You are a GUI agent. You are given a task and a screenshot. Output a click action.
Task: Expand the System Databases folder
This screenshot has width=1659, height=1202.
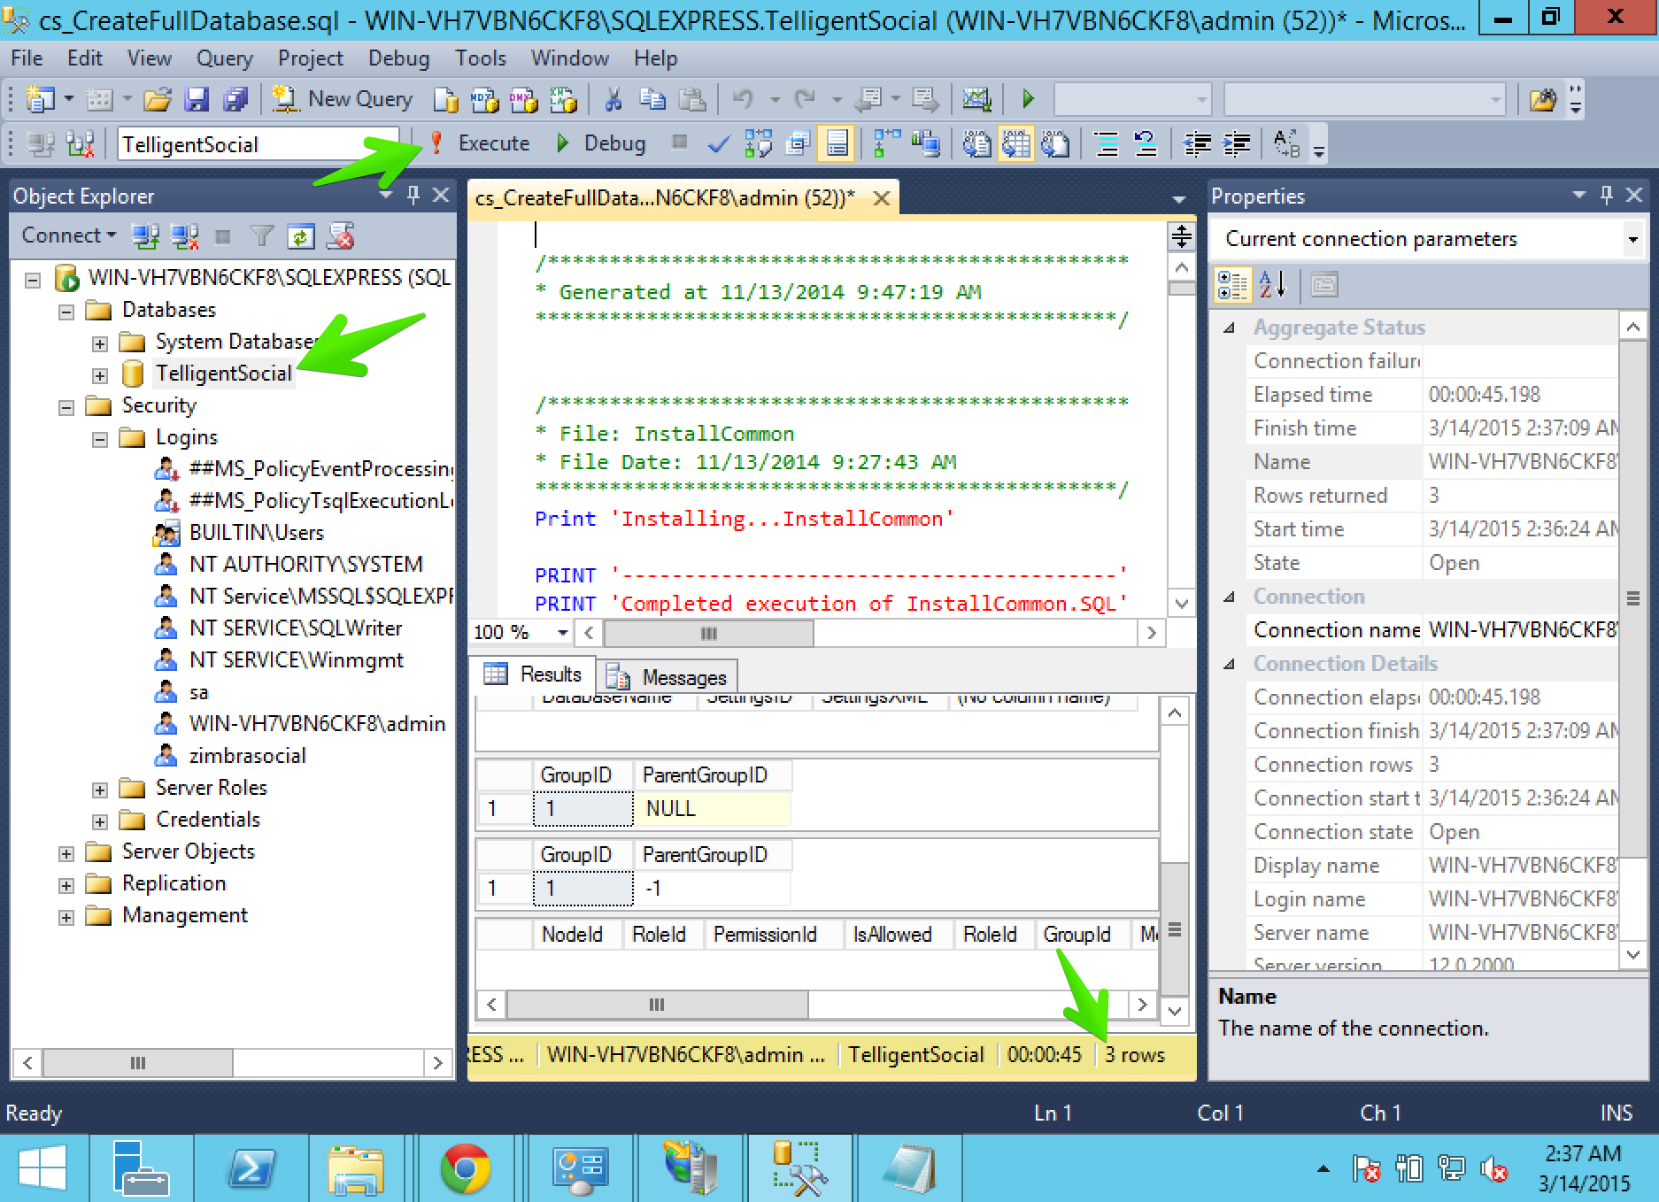click(99, 343)
